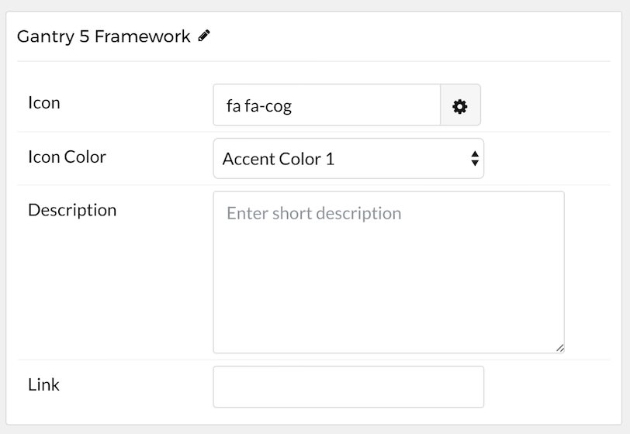Focus the empty Link input field
Image resolution: width=630 pixels, height=434 pixels.
[x=348, y=387]
